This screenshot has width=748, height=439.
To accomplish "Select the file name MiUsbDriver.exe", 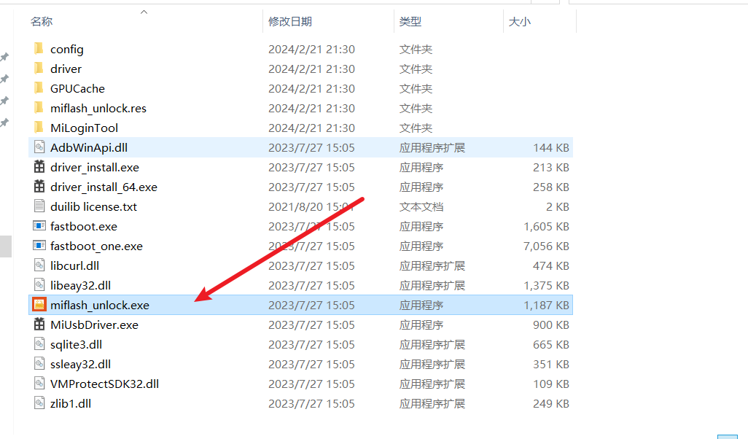I will click(x=95, y=325).
